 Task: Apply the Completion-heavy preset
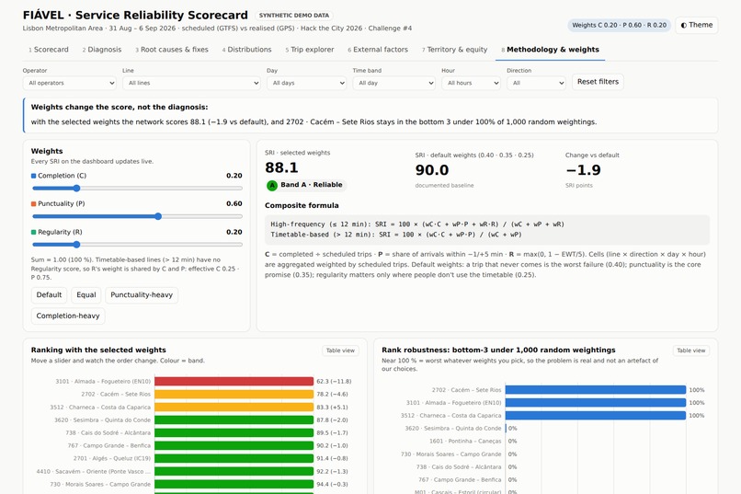pos(68,316)
